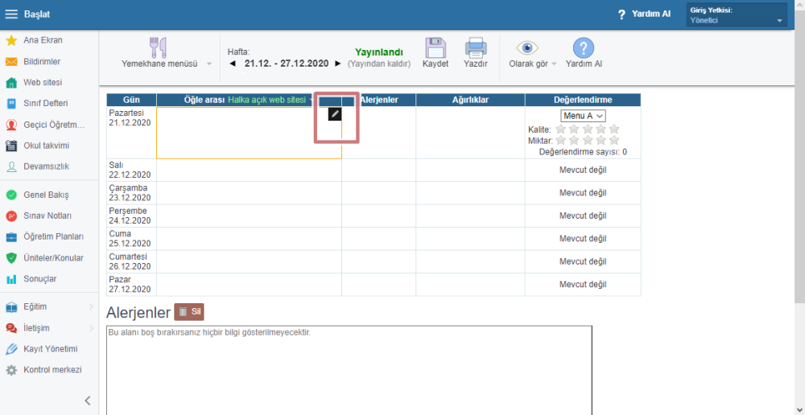Click the Perşembe 24.12.2020 day label
Image resolution: width=805 pixels, height=415 pixels.
[x=130, y=216]
